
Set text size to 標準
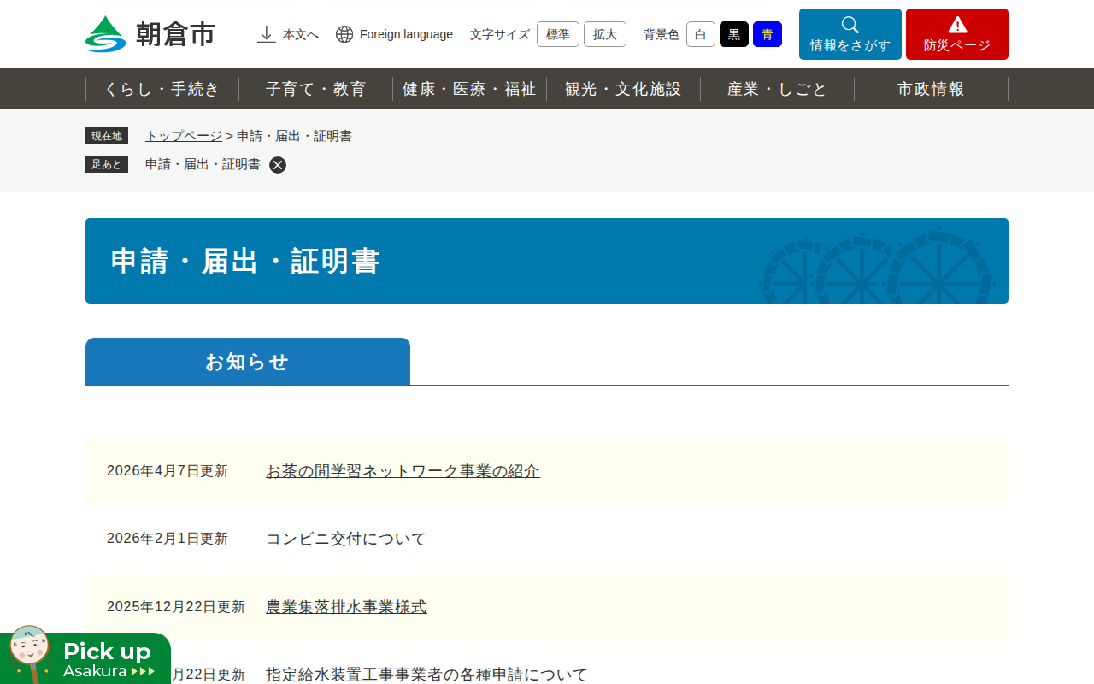point(558,34)
